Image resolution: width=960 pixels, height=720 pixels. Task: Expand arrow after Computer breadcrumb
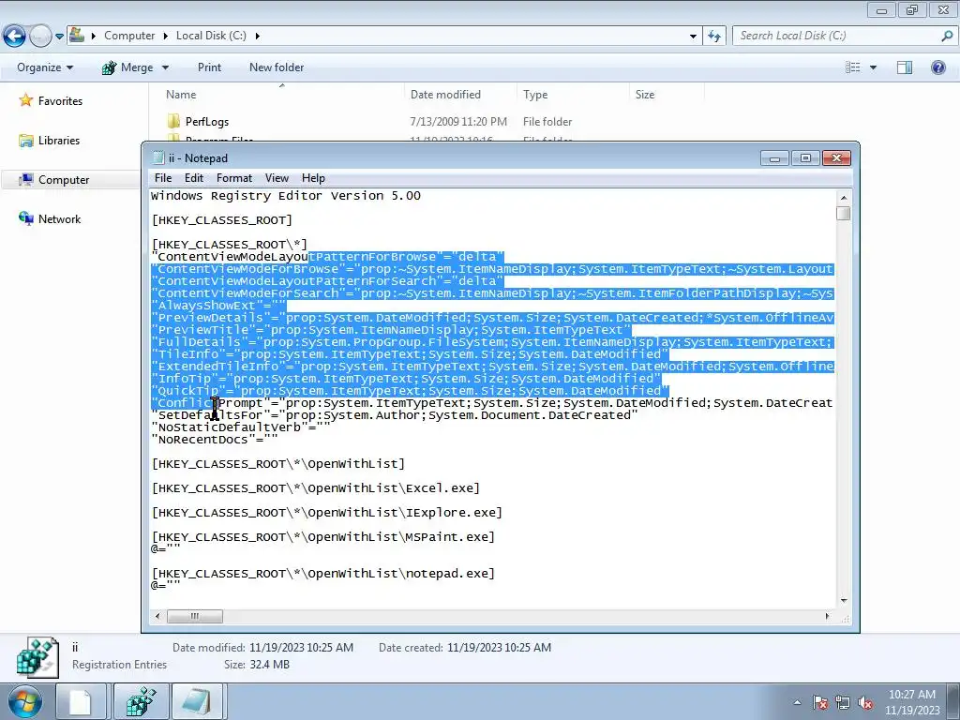(x=165, y=37)
